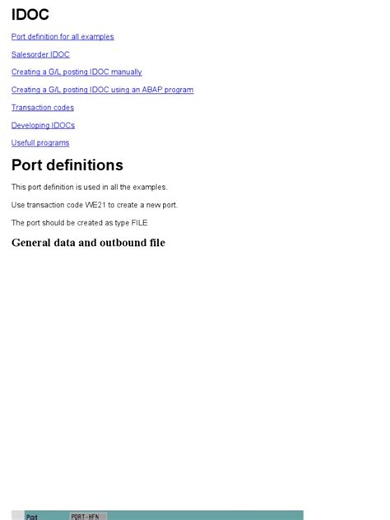Click the teal panel bar right of PORT-HFN

205,515
